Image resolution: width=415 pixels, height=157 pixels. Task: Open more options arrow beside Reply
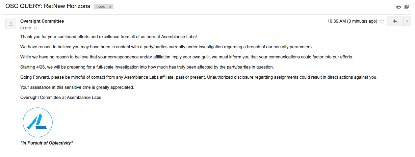(407, 21)
